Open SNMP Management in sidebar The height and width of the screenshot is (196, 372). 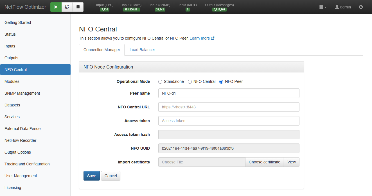(22, 93)
